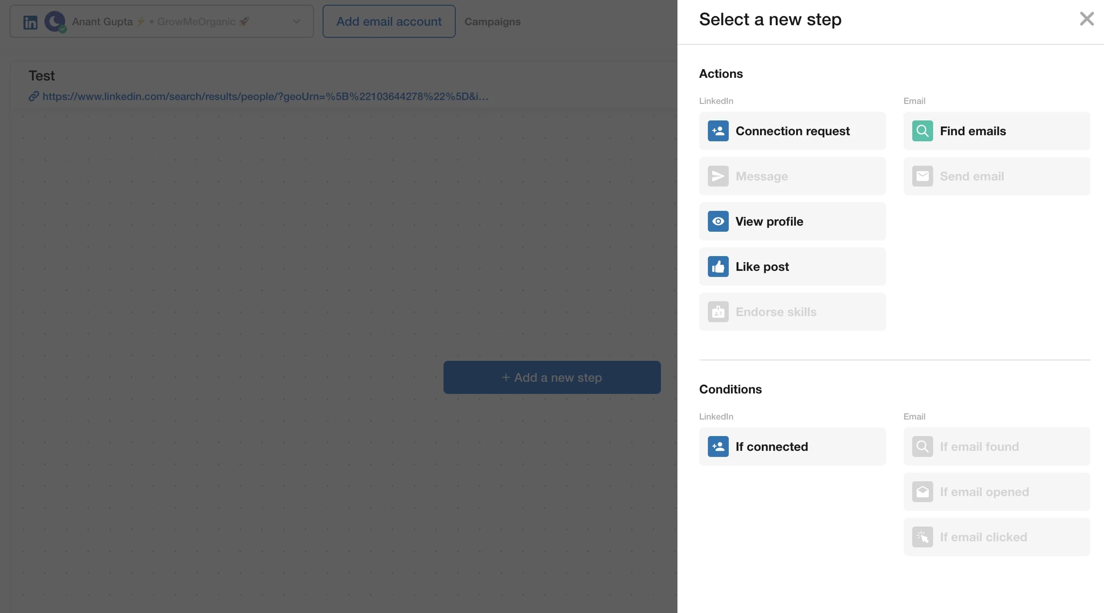Click the Message action icon
This screenshot has width=1104, height=613.
click(x=718, y=176)
